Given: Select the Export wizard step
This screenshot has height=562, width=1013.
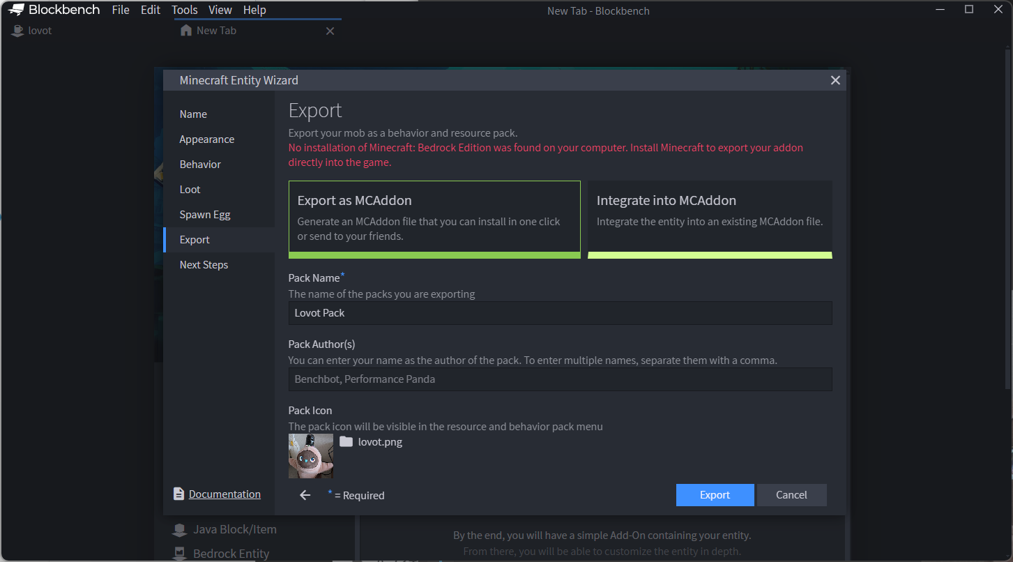Looking at the screenshot, I should (x=219, y=240).
